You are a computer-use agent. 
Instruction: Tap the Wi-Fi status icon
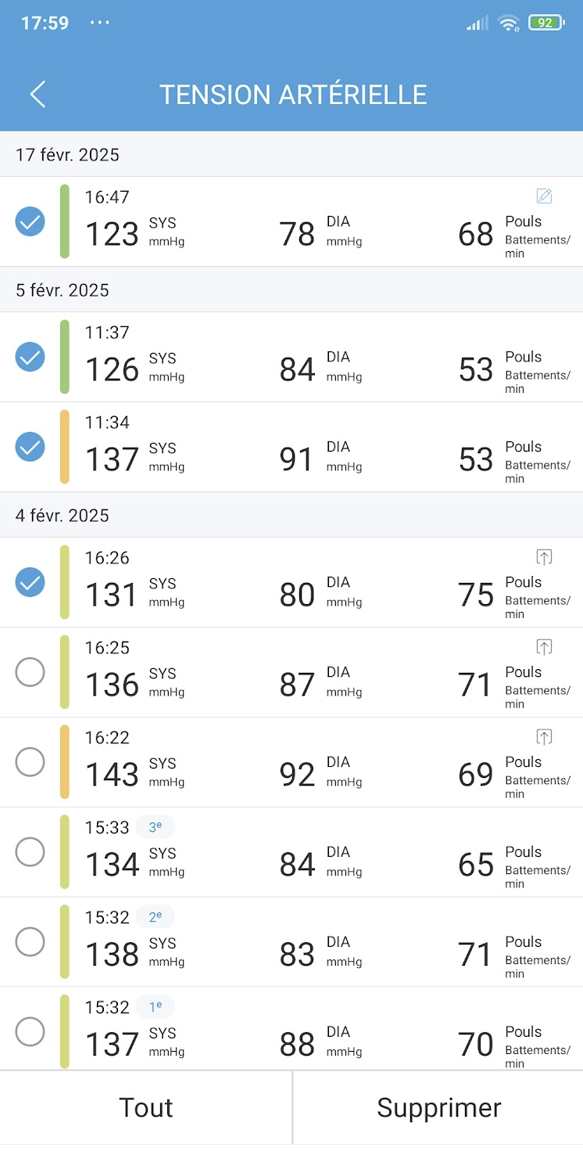[x=509, y=23]
